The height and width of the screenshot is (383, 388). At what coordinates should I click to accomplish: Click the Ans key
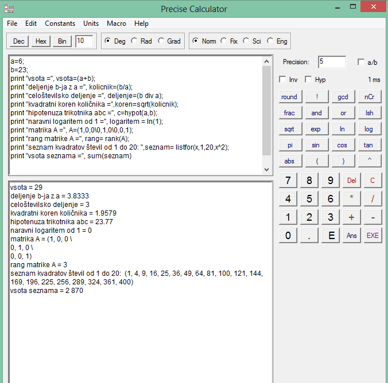coord(351,235)
